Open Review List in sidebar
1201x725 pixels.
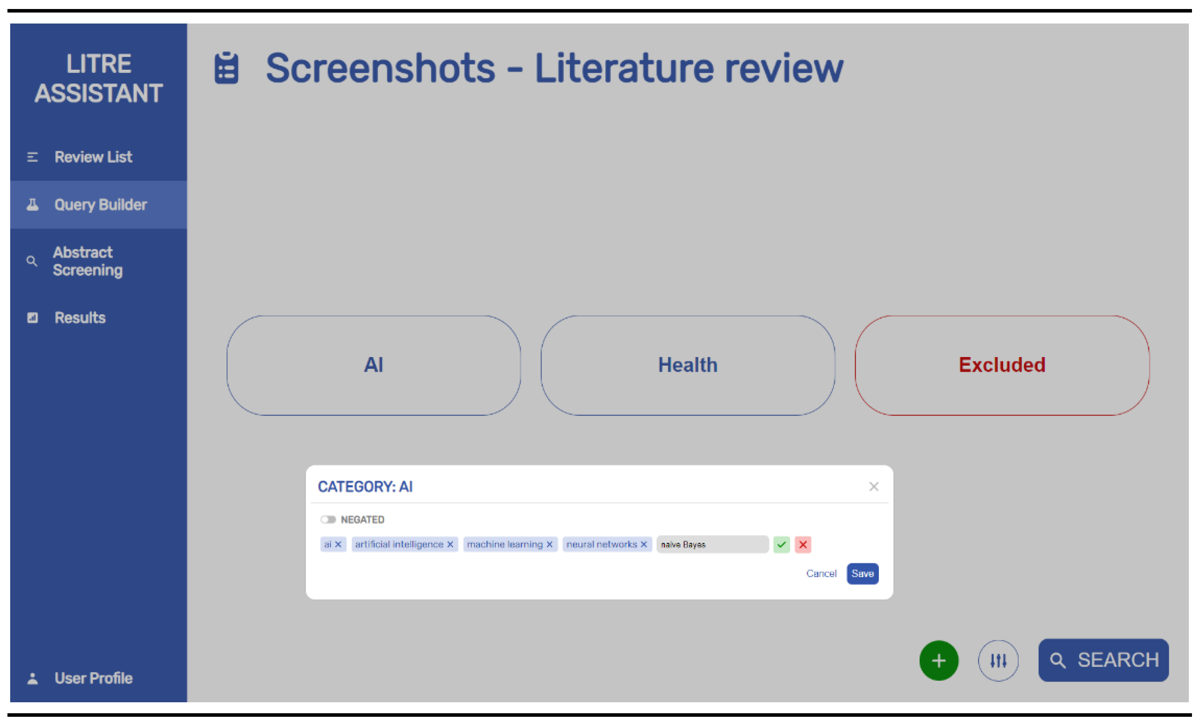pyautogui.click(x=93, y=157)
